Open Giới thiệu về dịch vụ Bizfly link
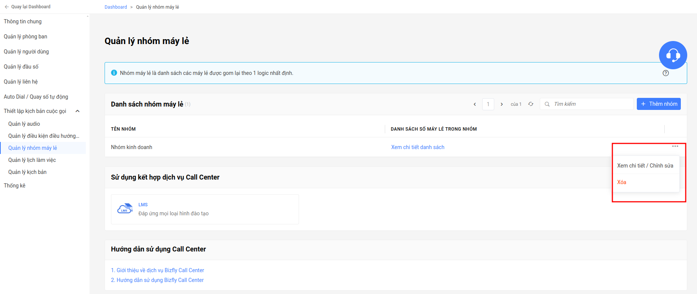The height and width of the screenshot is (294, 697). 158,270
